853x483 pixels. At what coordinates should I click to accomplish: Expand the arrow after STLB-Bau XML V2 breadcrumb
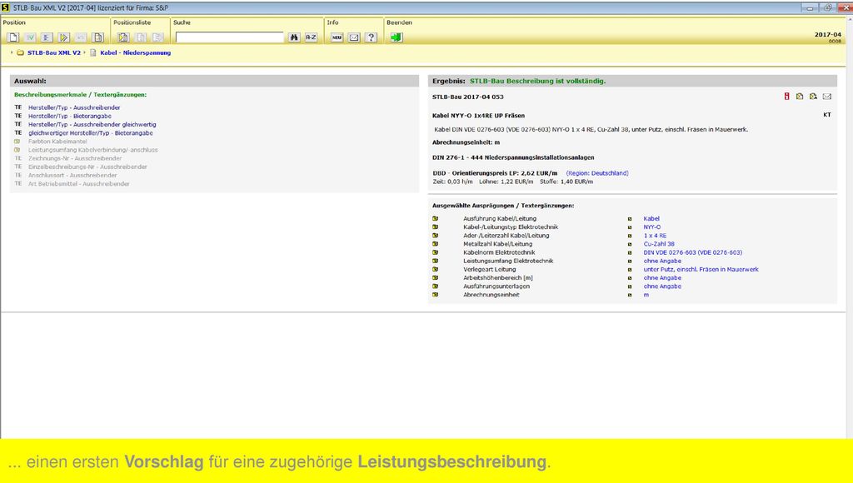click(x=84, y=52)
